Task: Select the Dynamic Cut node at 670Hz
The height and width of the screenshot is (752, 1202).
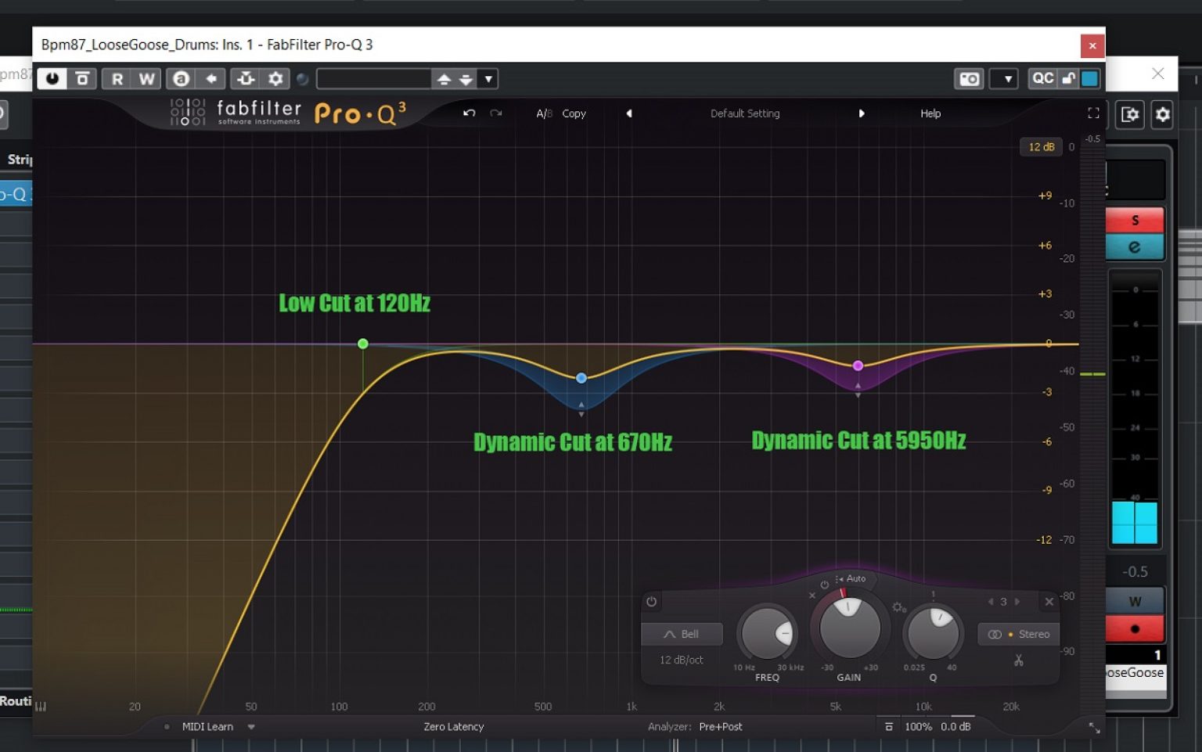Action: [581, 378]
